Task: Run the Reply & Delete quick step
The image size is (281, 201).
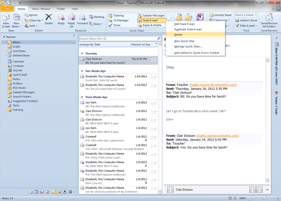Action: (x=150, y=25)
